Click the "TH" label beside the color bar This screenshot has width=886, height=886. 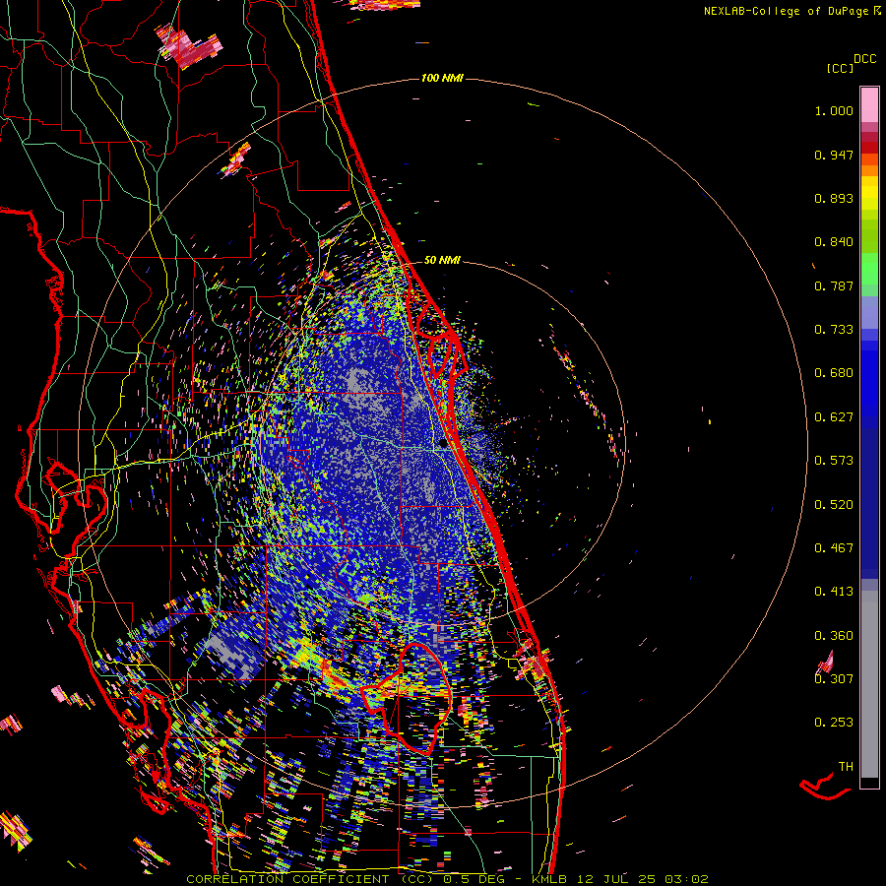click(846, 767)
